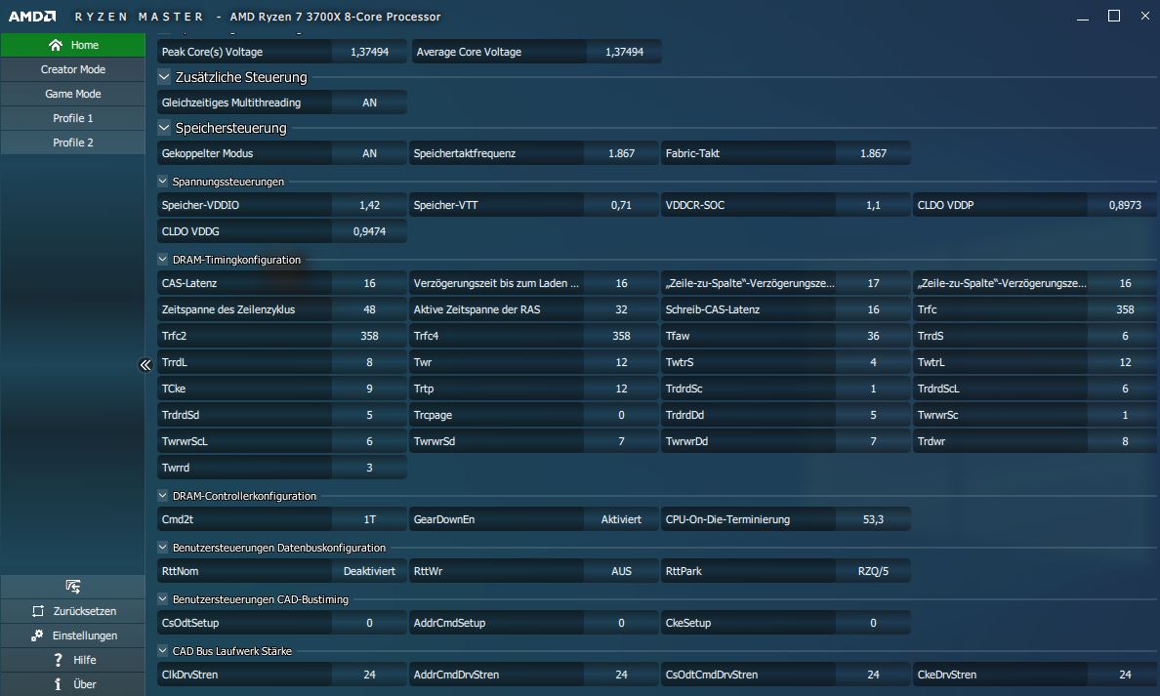Screen dimensions: 1160x696
Task: Click the Gekoppelter Modus AN value
Action: (x=369, y=154)
